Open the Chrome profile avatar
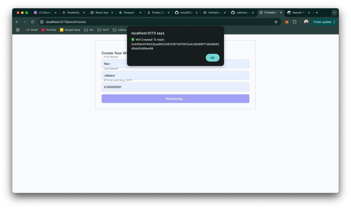This screenshot has height=209, width=351. pos(306,22)
